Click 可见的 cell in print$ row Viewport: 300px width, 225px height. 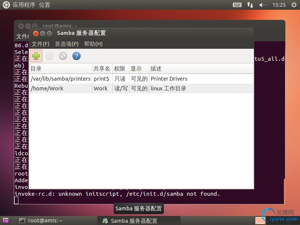coord(139,79)
